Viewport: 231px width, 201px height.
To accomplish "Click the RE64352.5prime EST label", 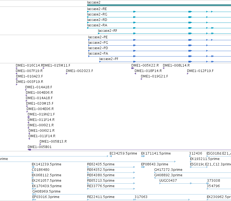I will [x=101, y=170].
